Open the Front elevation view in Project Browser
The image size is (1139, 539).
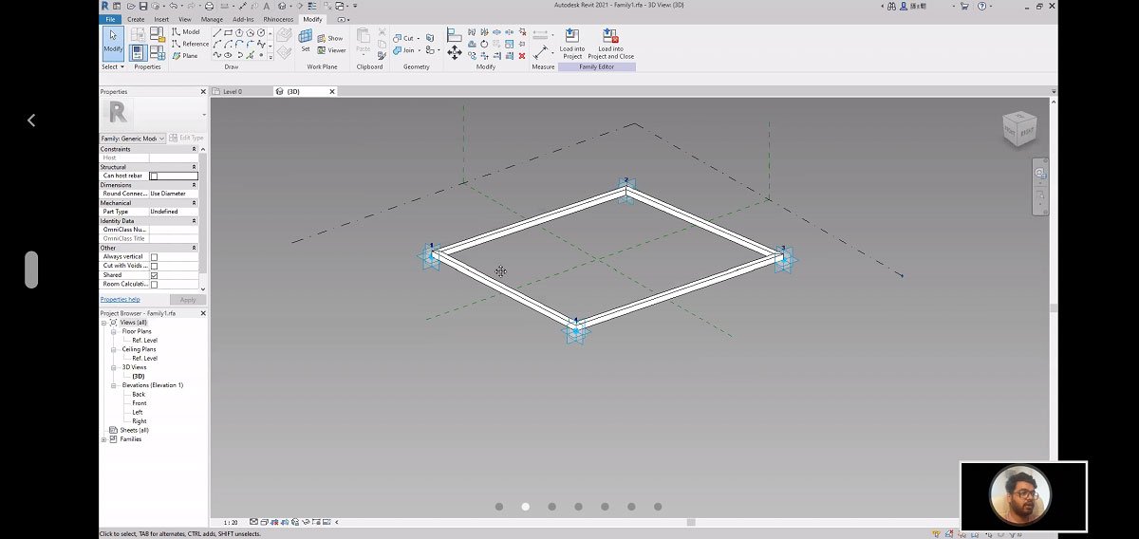(140, 403)
